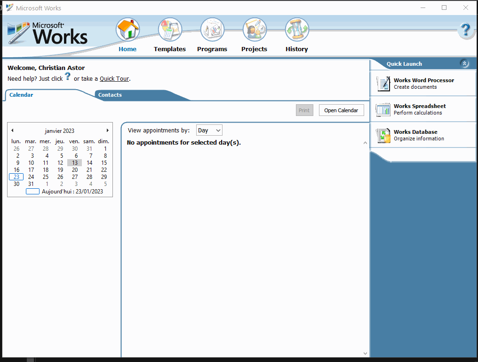Click the Open Calendar button

coord(341,110)
